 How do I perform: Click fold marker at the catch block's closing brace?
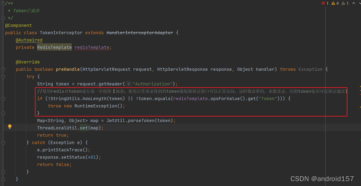[x=3, y=171]
